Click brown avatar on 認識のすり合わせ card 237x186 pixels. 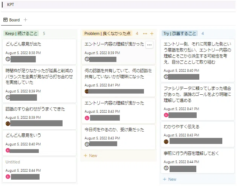8,124
